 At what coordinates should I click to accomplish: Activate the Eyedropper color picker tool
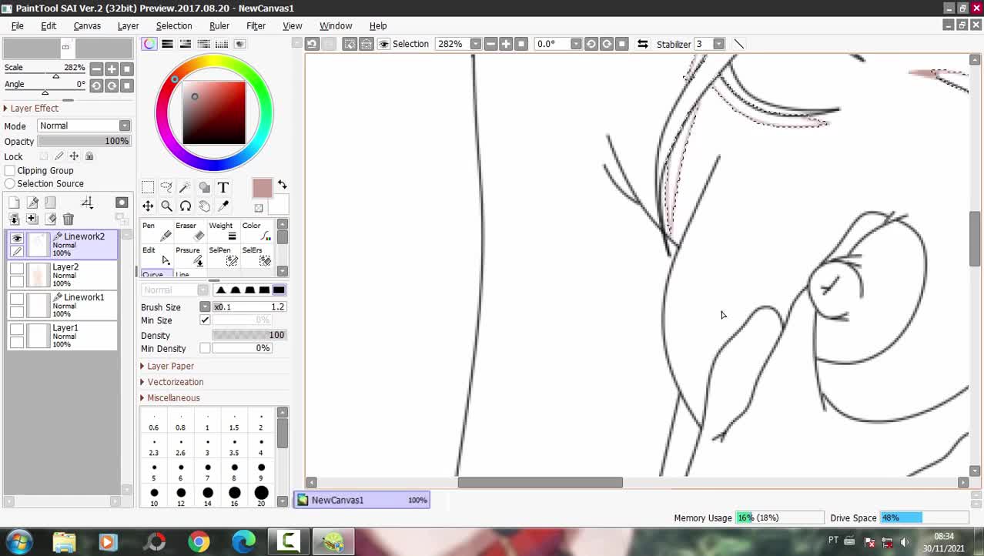[x=223, y=206]
